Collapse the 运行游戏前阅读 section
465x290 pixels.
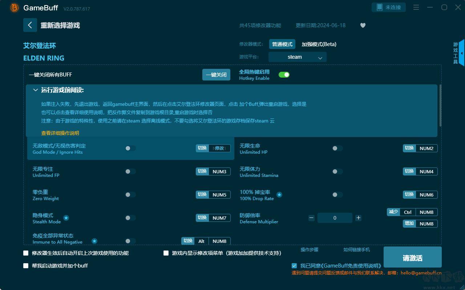[x=36, y=90]
